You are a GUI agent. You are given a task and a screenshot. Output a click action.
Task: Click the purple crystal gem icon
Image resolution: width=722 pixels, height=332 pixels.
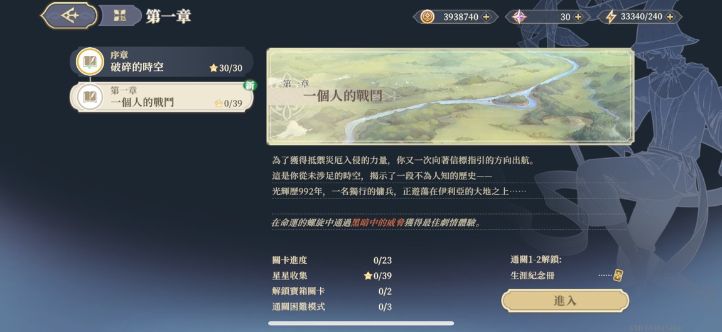pos(519,17)
